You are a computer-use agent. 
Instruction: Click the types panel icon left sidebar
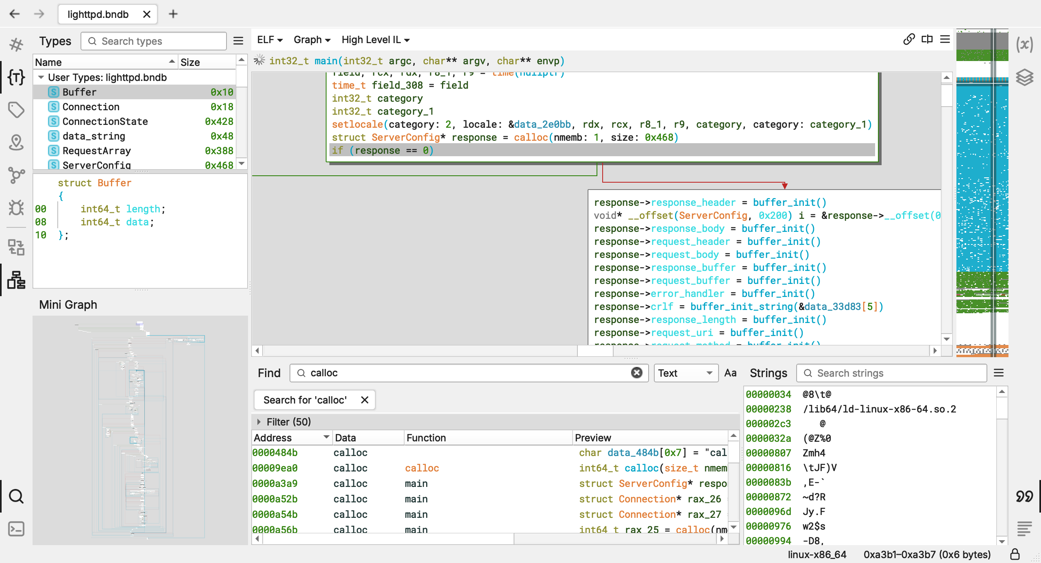point(16,76)
